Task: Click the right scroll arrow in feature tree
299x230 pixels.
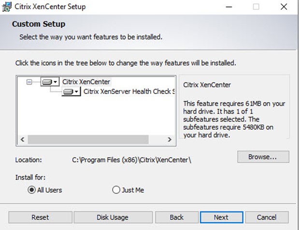Action: tap(170, 139)
